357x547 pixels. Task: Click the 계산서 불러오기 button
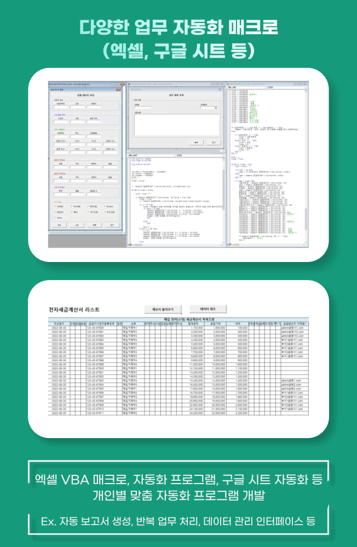[x=162, y=309]
